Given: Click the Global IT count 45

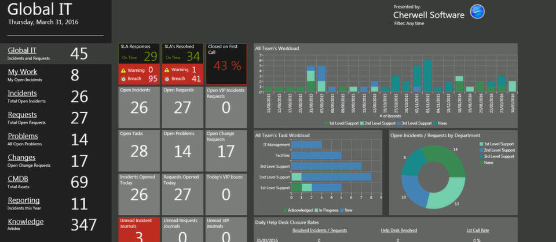Looking at the screenshot, I should [79, 54].
